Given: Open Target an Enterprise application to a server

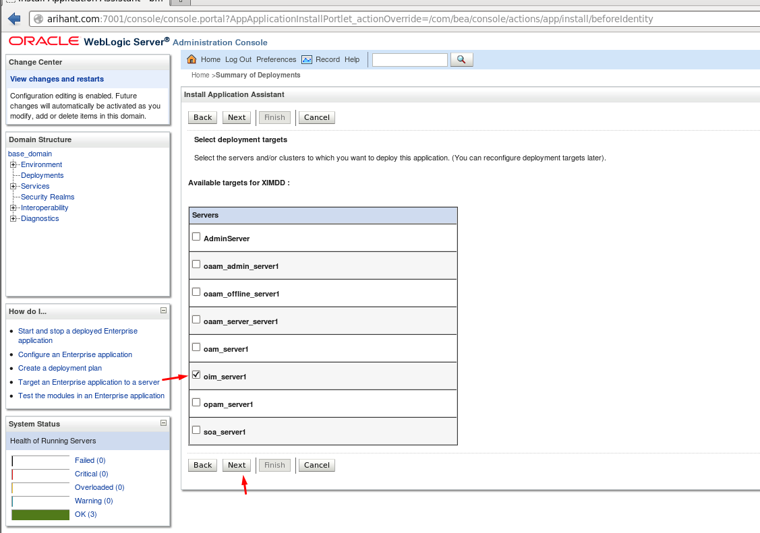Looking at the screenshot, I should (89, 383).
